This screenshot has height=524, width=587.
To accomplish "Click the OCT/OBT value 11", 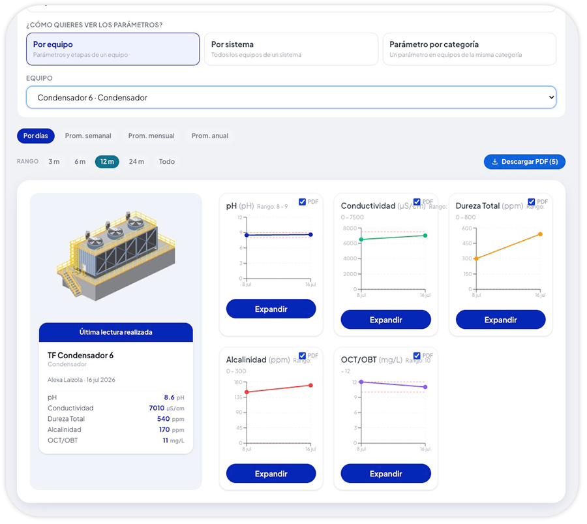I will click(166, 440).
